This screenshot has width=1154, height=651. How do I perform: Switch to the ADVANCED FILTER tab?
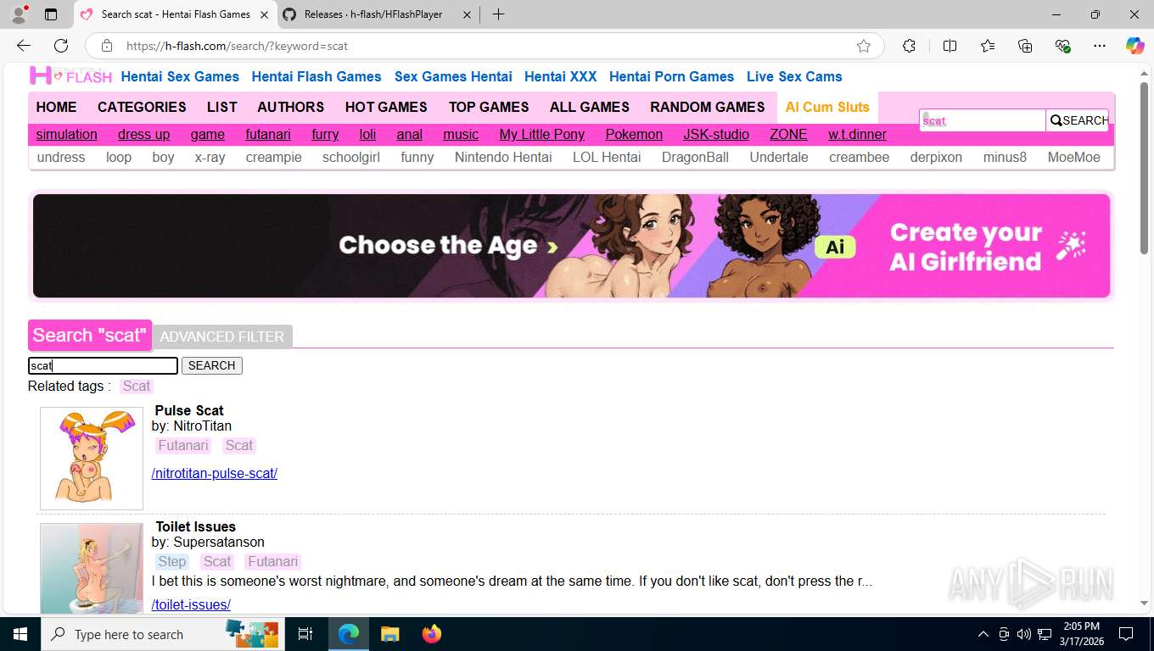[222, 337]
